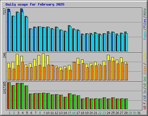The image size is (148, 116).
Task: Select day 26 on the x-axis
Action: (x=117, y=113)
